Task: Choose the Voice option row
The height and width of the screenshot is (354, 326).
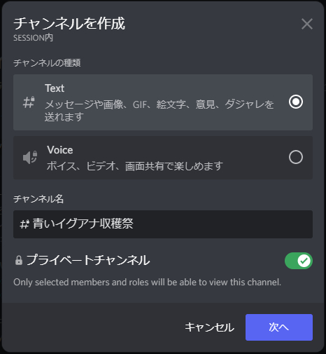Action: (x=163, y=158)
